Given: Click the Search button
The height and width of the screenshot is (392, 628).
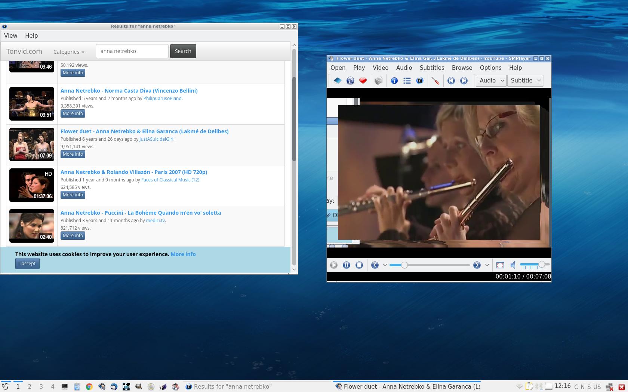Looking at the screenshot, I should 183,51.
